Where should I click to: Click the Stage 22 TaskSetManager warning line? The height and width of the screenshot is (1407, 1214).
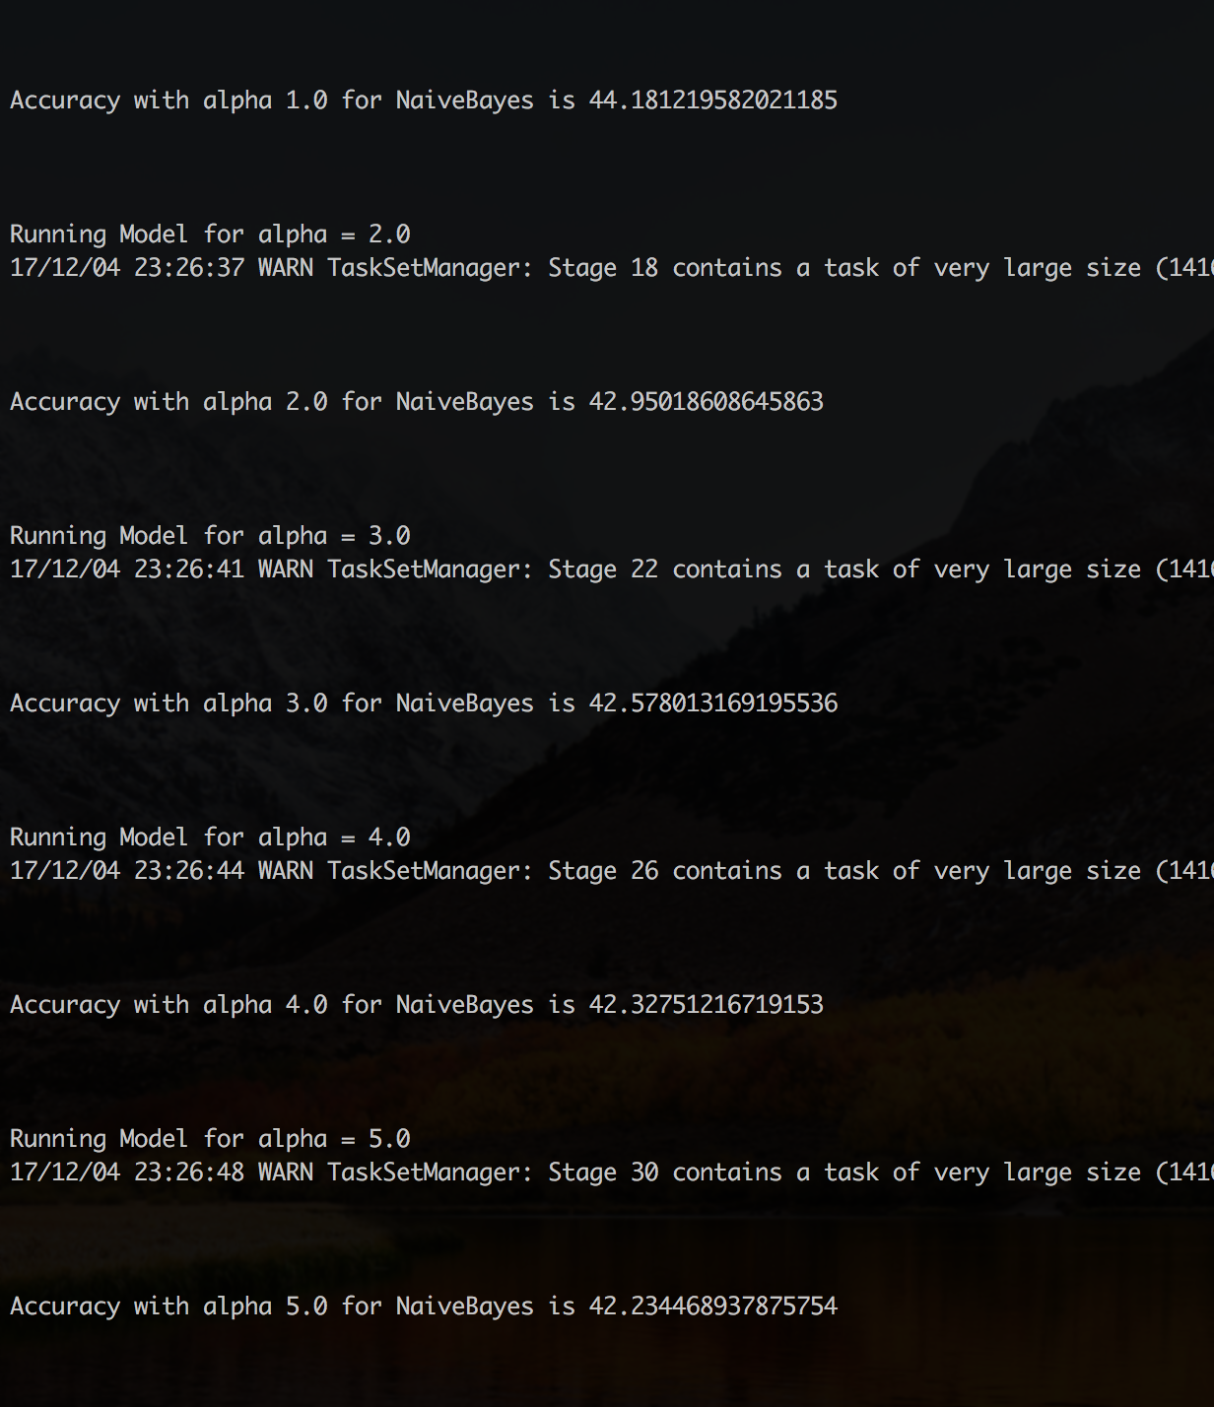(x=612, y=569)
